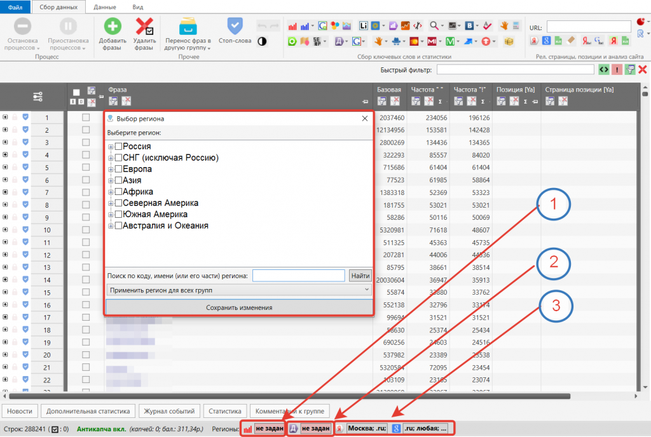The image size is (651, 437).
Task: Open the Журнал событий tab
Action: pyautogui.click(x=169, y=411)
